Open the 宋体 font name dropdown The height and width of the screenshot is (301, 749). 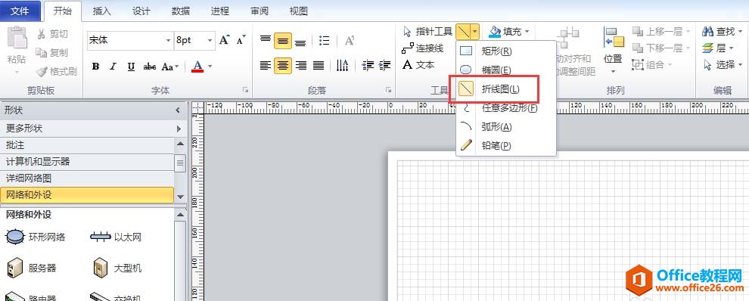point(168,41)
